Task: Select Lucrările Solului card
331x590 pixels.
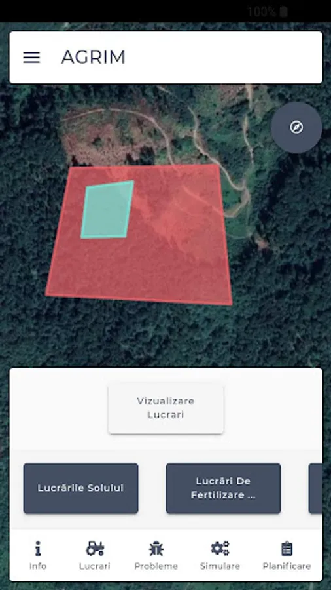Action: (80, 488)
